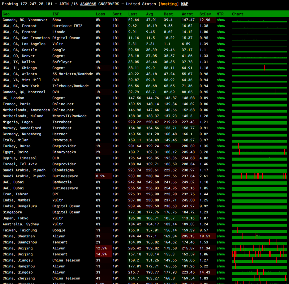Show MTR for Montreal OVH row
The width and height of the screenshot is (289, 284).
[x=221, y=92]
